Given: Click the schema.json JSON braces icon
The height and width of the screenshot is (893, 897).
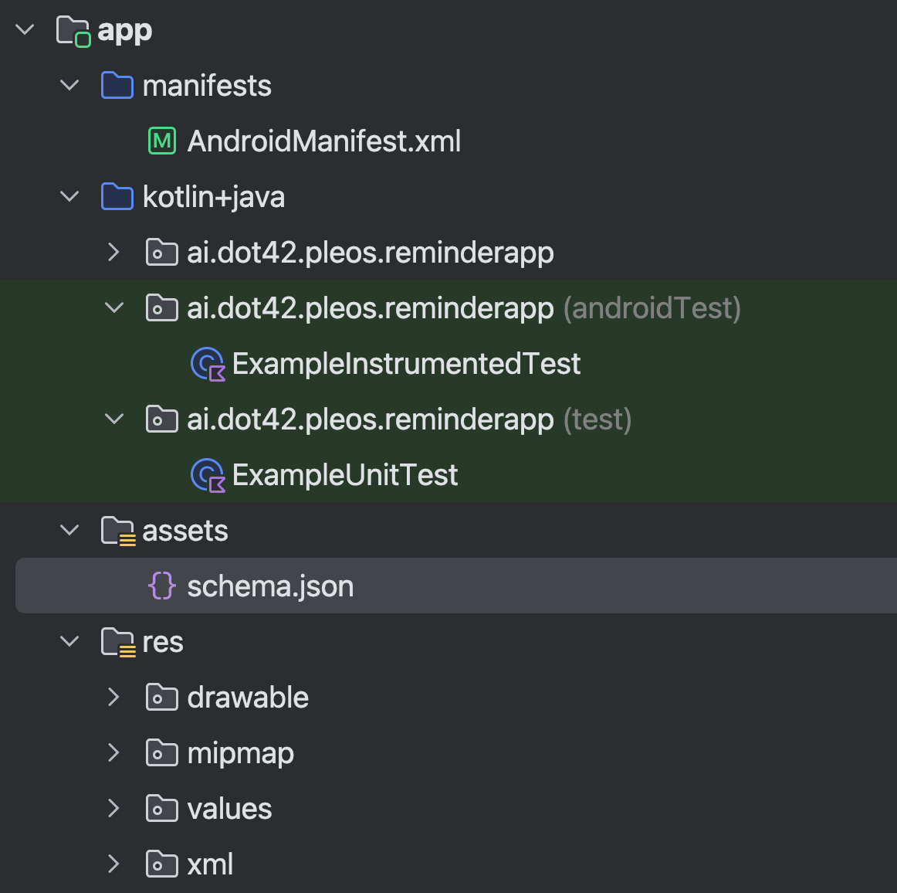Looking at the screenshot, I should 161,586.
